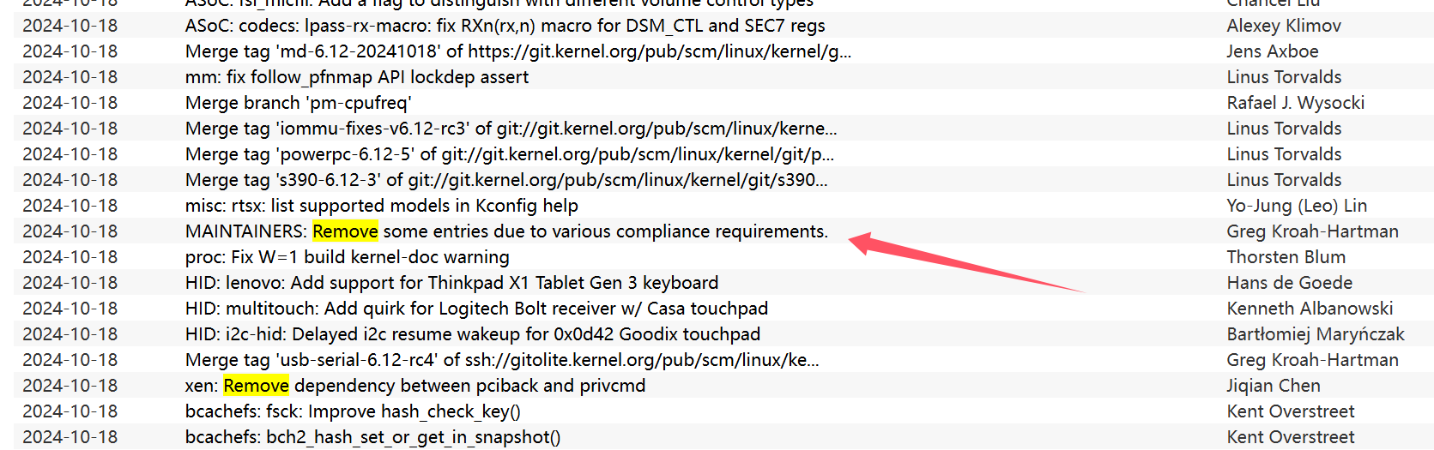The image size is (1434, 450).
Task: Open Merge tag 'md-6.12-20241018' commit
Action: pyautogui.click(x=518, y=51)
